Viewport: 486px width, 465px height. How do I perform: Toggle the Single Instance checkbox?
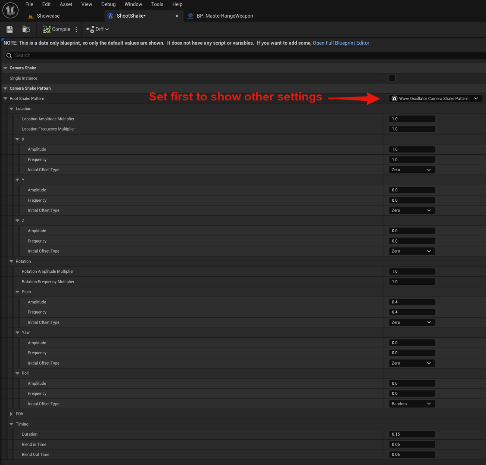pos(392,78)
